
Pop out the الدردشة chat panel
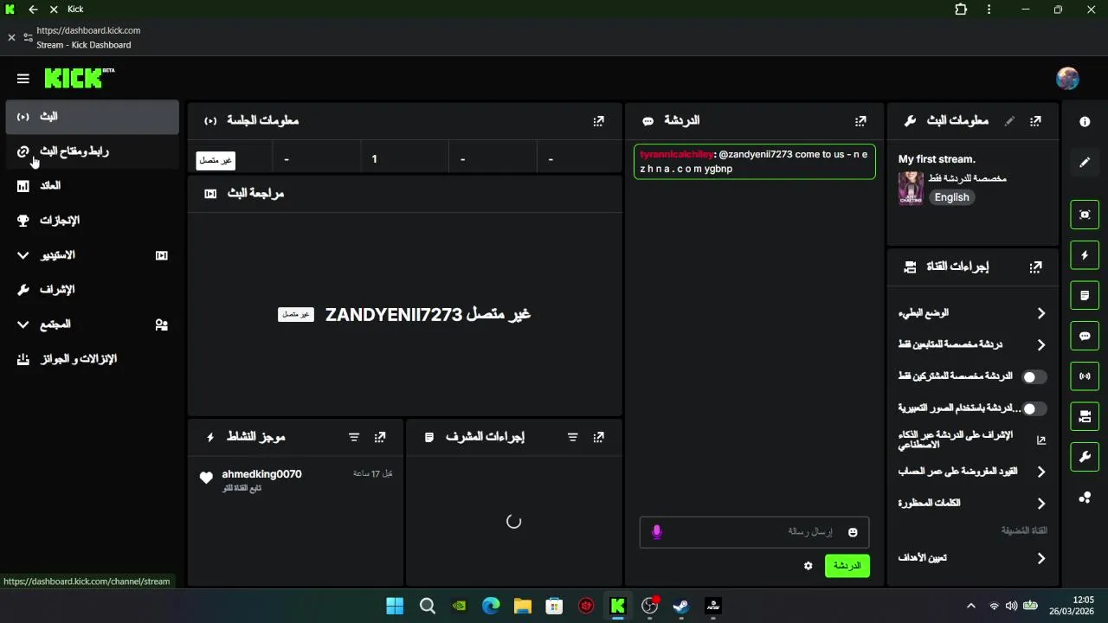pyautogui.click(x=860, y=121)
